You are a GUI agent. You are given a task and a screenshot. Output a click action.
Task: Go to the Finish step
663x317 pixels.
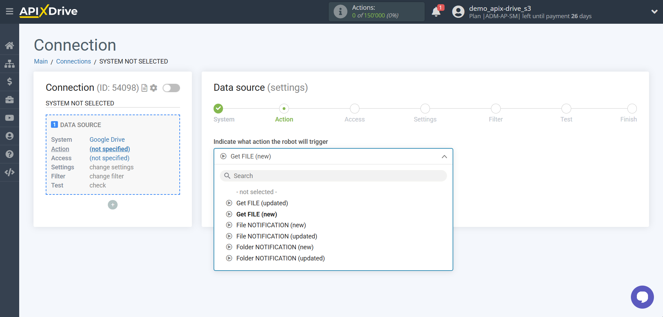coord(632,109)
